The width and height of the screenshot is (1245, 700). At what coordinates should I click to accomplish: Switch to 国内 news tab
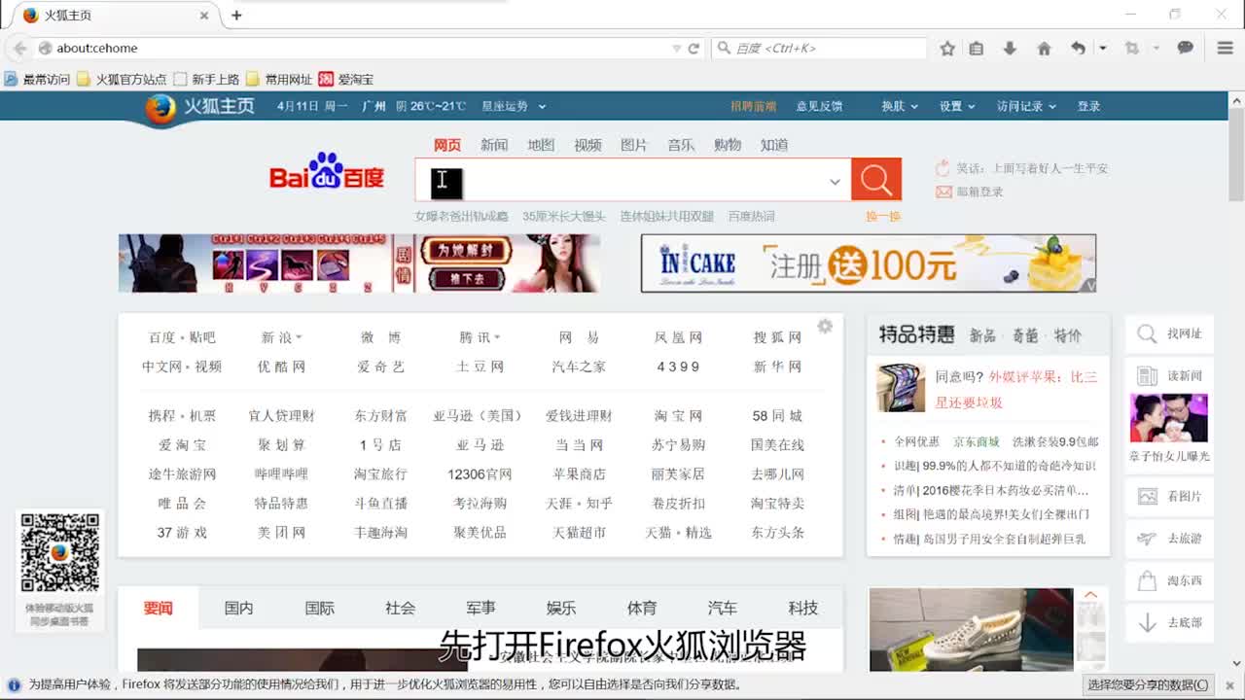[238, 608]
